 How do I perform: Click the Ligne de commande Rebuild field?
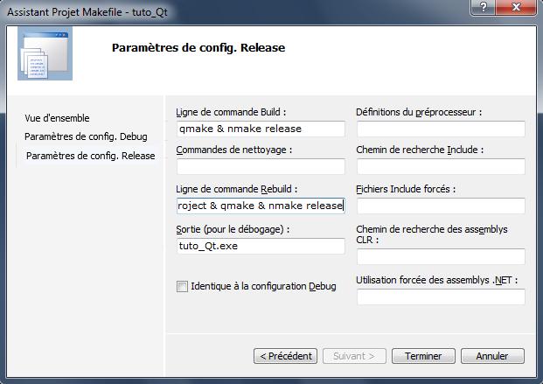coord(260,206)
